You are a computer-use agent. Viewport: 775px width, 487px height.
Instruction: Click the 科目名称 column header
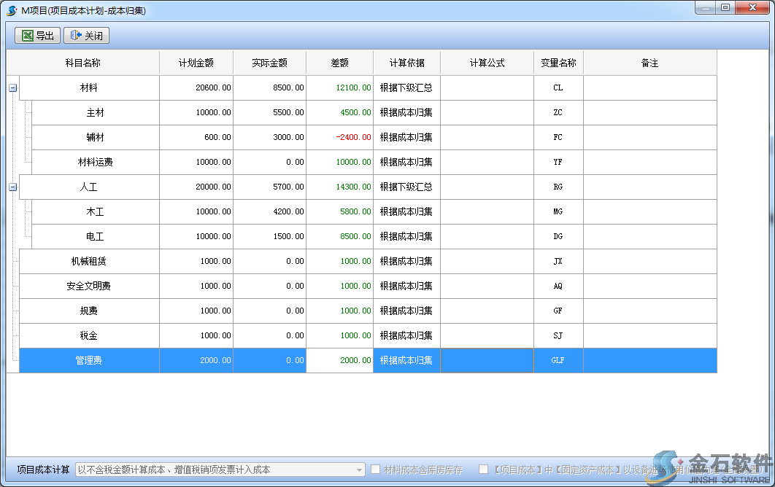pos(82,63)
